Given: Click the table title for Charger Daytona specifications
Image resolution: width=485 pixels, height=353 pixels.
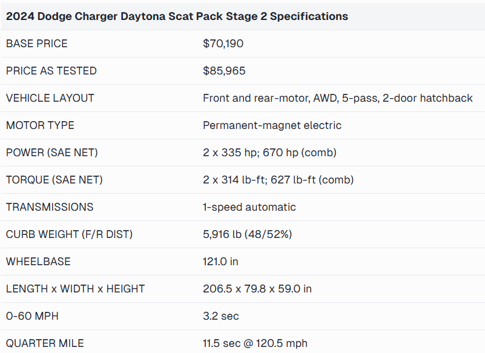Looking at the screenshot, I should [x=177, y=16].
